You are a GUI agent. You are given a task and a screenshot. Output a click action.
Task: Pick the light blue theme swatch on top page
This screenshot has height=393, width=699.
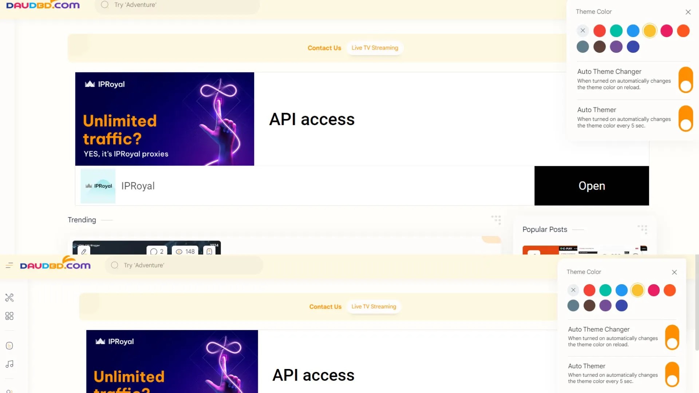coord(633,31)
